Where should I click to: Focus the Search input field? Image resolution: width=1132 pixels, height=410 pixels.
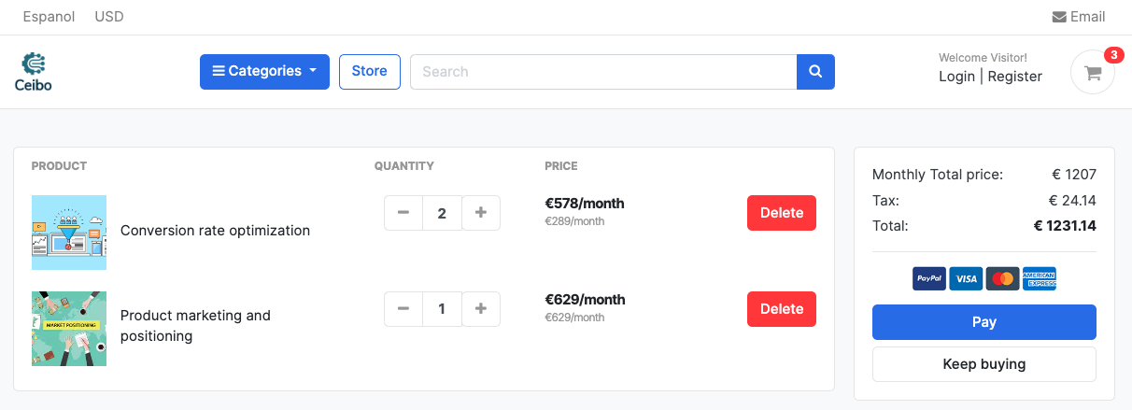click(603, 72)
